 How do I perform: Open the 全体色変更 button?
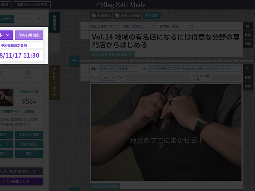[x=29, y=144]
